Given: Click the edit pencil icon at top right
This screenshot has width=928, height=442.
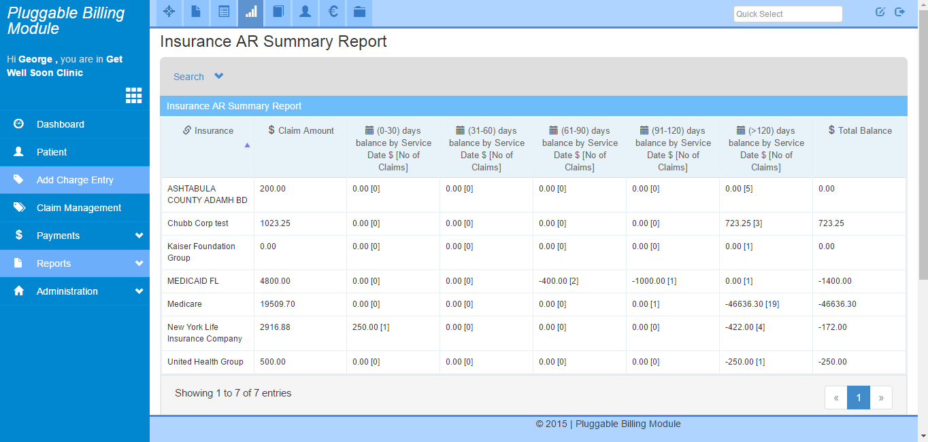Looking at the screenshot, I should pos(880,12).
